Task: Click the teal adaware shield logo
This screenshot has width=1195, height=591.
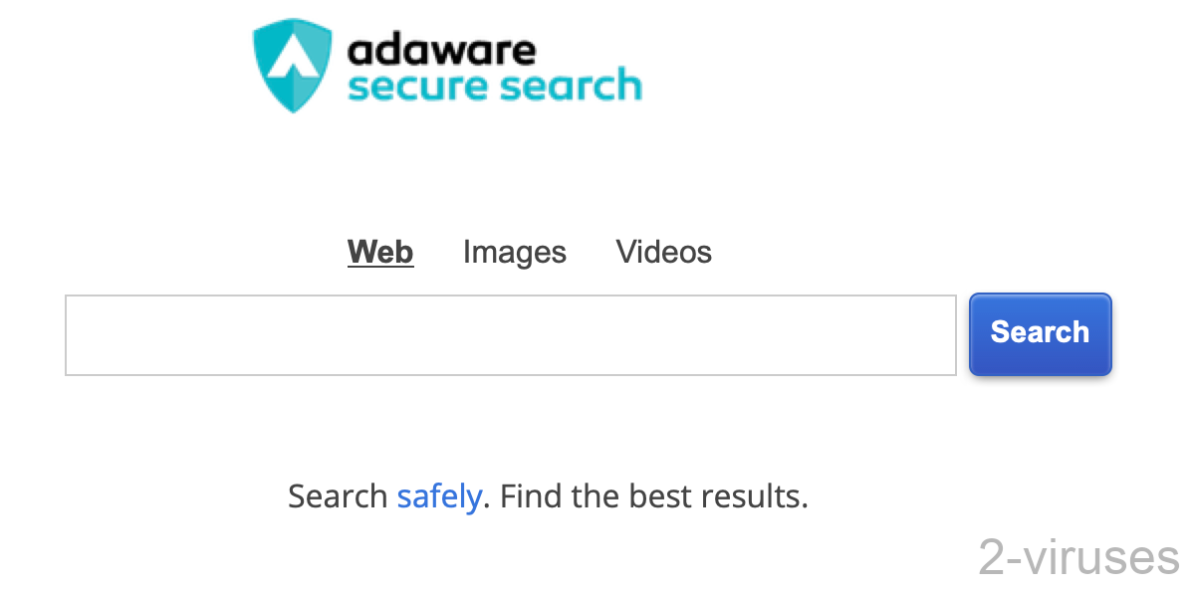Action: [x=293, y=66]
